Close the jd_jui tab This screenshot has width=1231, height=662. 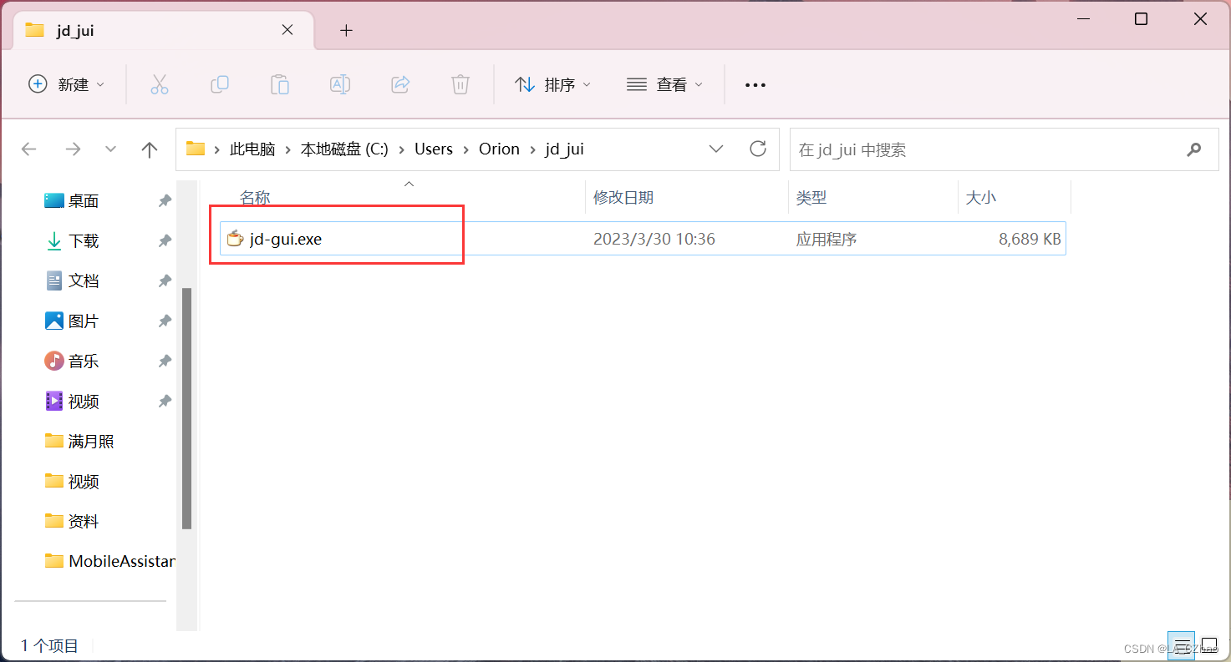point(287,30)
